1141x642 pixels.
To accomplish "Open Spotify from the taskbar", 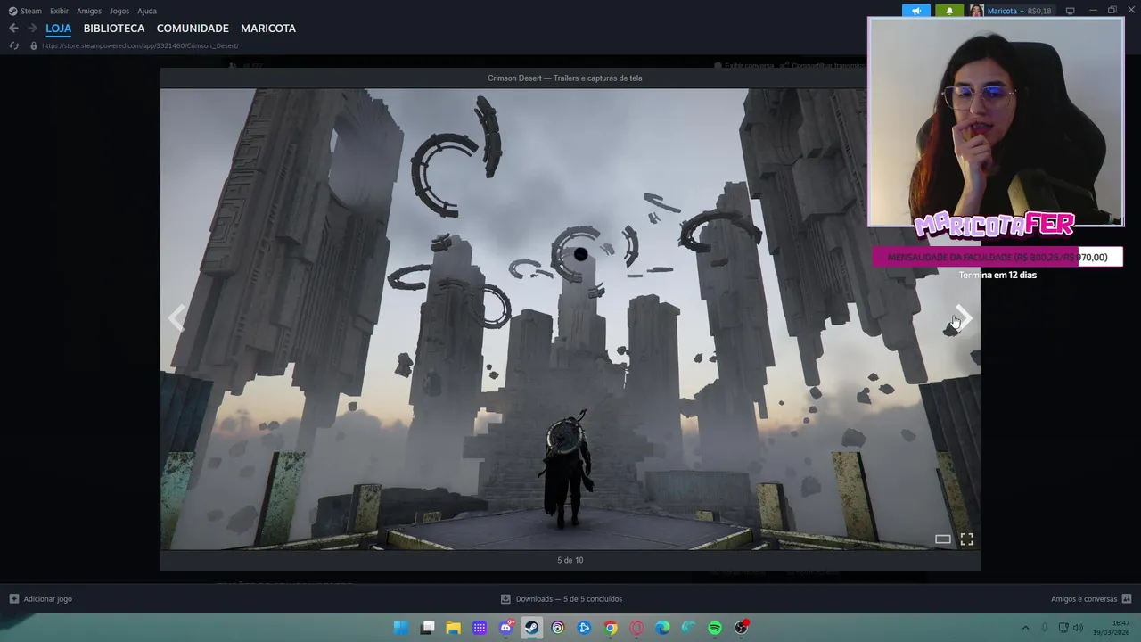I will pyautogui.click(x=715, y=628).
